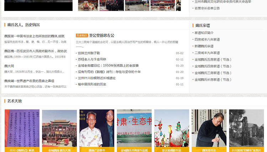Open the 魏振皆 calligraphy article
This screenshot has width=267, height=152.
click(x=34, y=36)
